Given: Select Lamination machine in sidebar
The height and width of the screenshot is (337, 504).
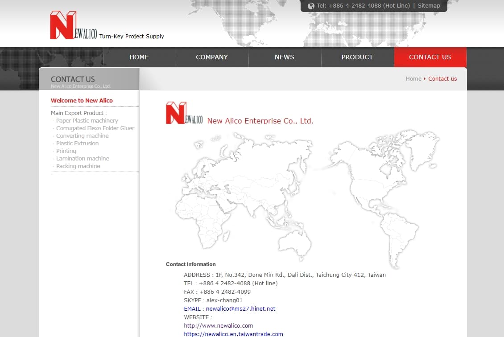Looking at the screenshot, I should pyautogui.click(x=83, y=158).
